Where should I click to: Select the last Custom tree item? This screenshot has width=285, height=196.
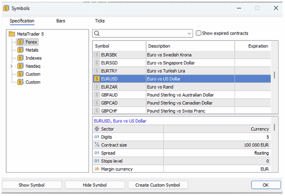(33, 82)
